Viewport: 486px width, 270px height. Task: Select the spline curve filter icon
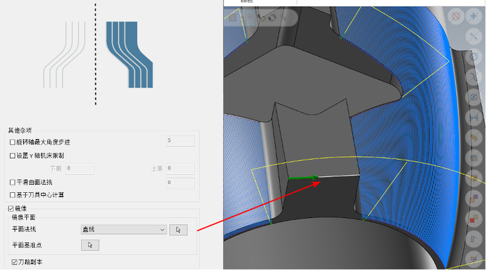[474, 77]
